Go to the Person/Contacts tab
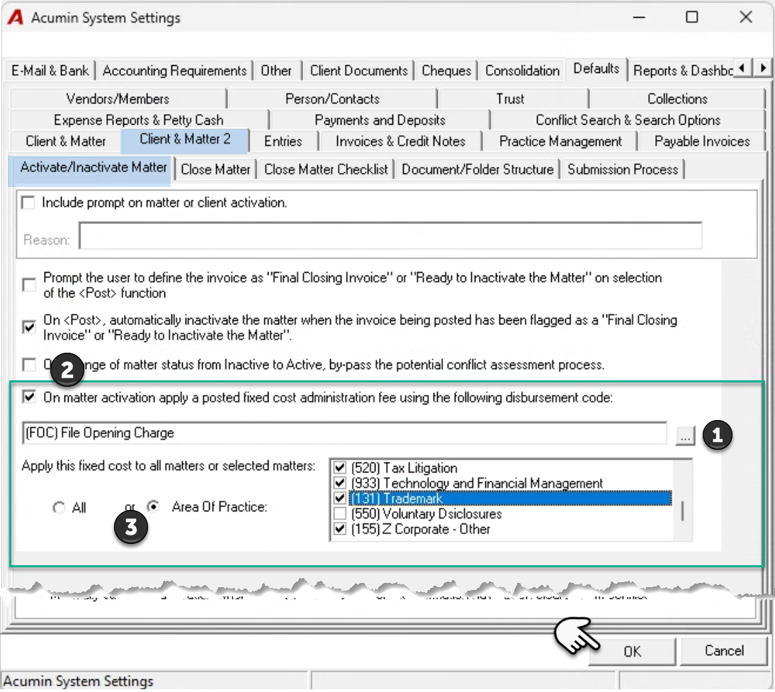 click(332, 99)
